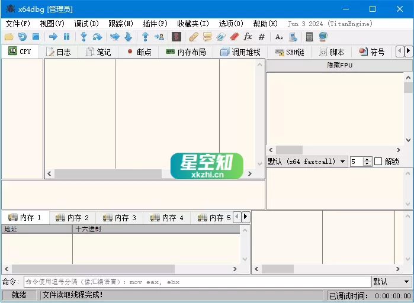Click the restart debugging icon

(23, 37)
